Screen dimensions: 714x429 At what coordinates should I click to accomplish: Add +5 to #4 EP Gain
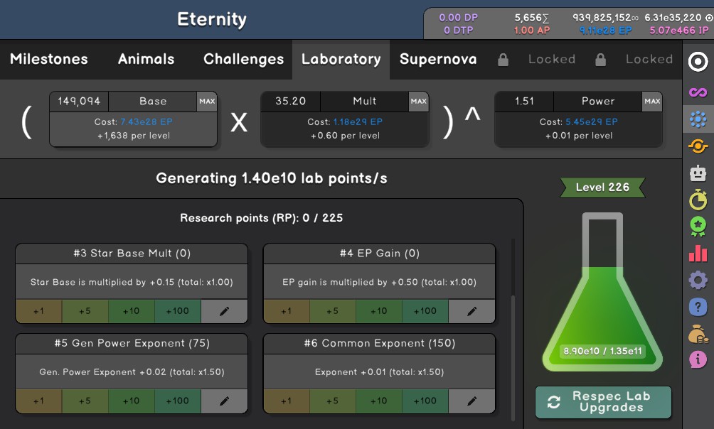(x=332, y=311)
